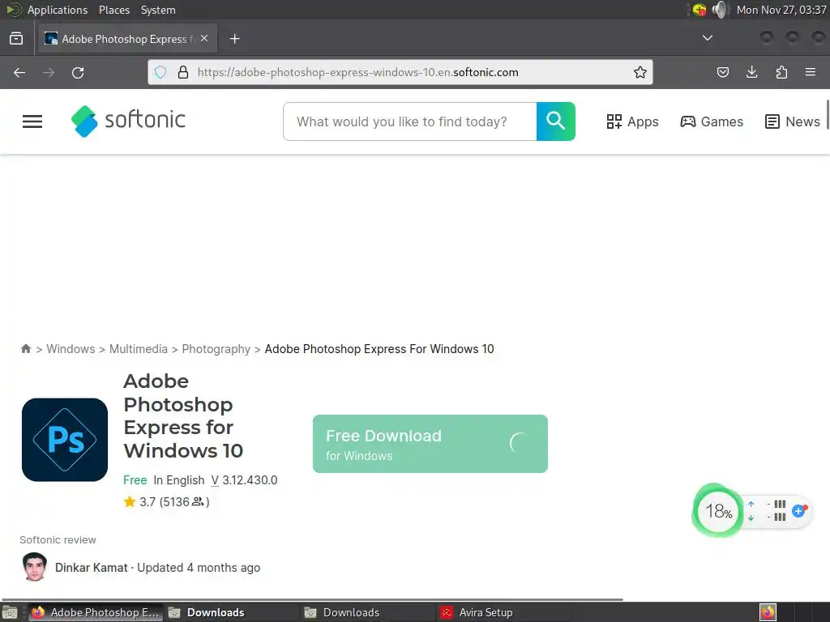The image size is (830, 622).
Task: Click the Free Download for Windows button
Action: (430, 444)
